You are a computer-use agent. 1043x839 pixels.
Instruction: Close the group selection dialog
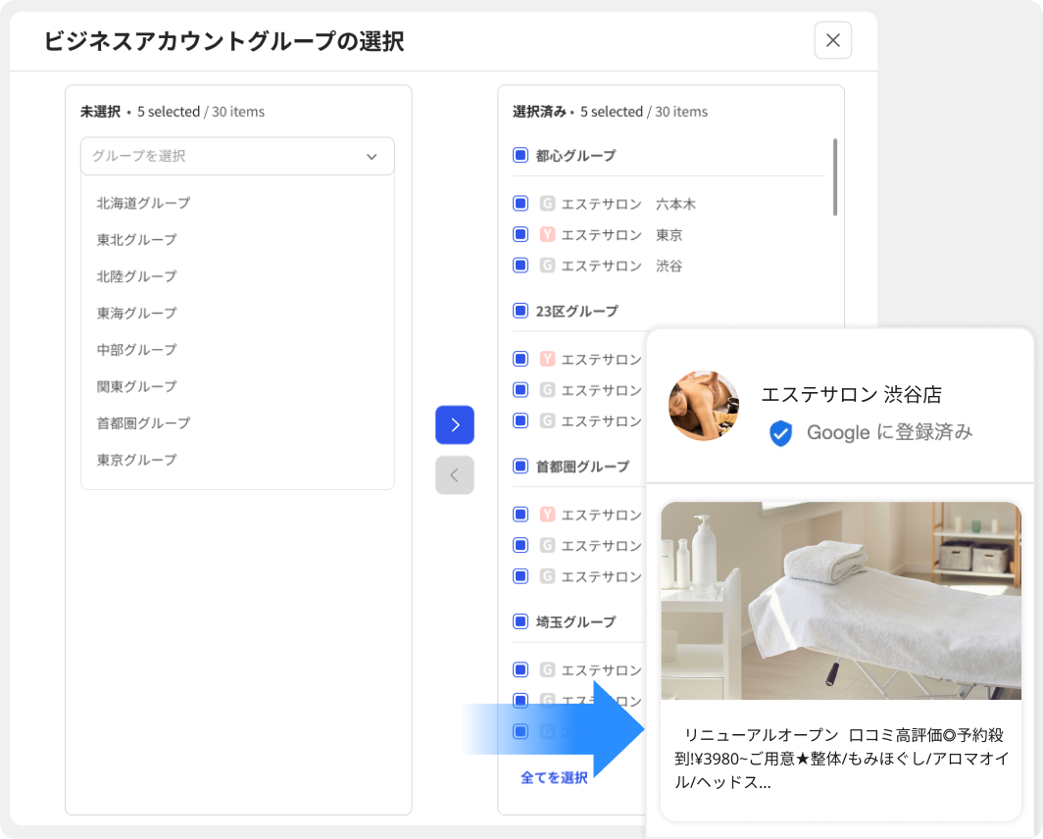pos(831,40)
